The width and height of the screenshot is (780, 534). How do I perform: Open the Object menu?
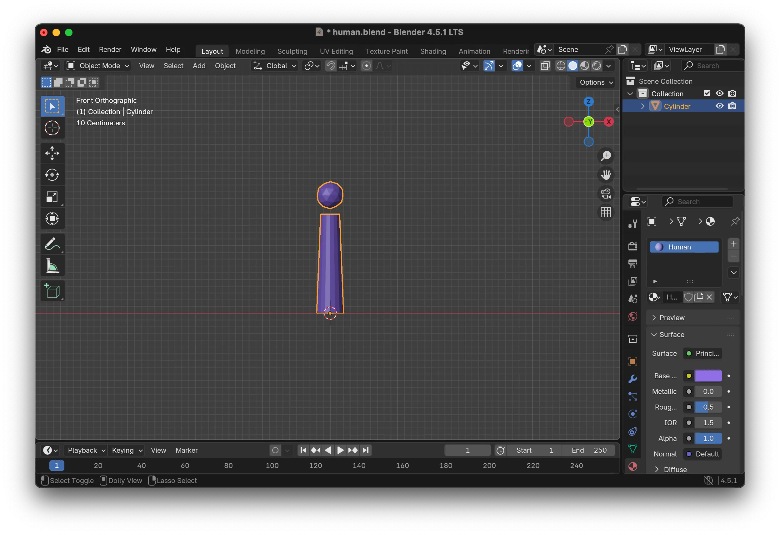click(225, 66)
